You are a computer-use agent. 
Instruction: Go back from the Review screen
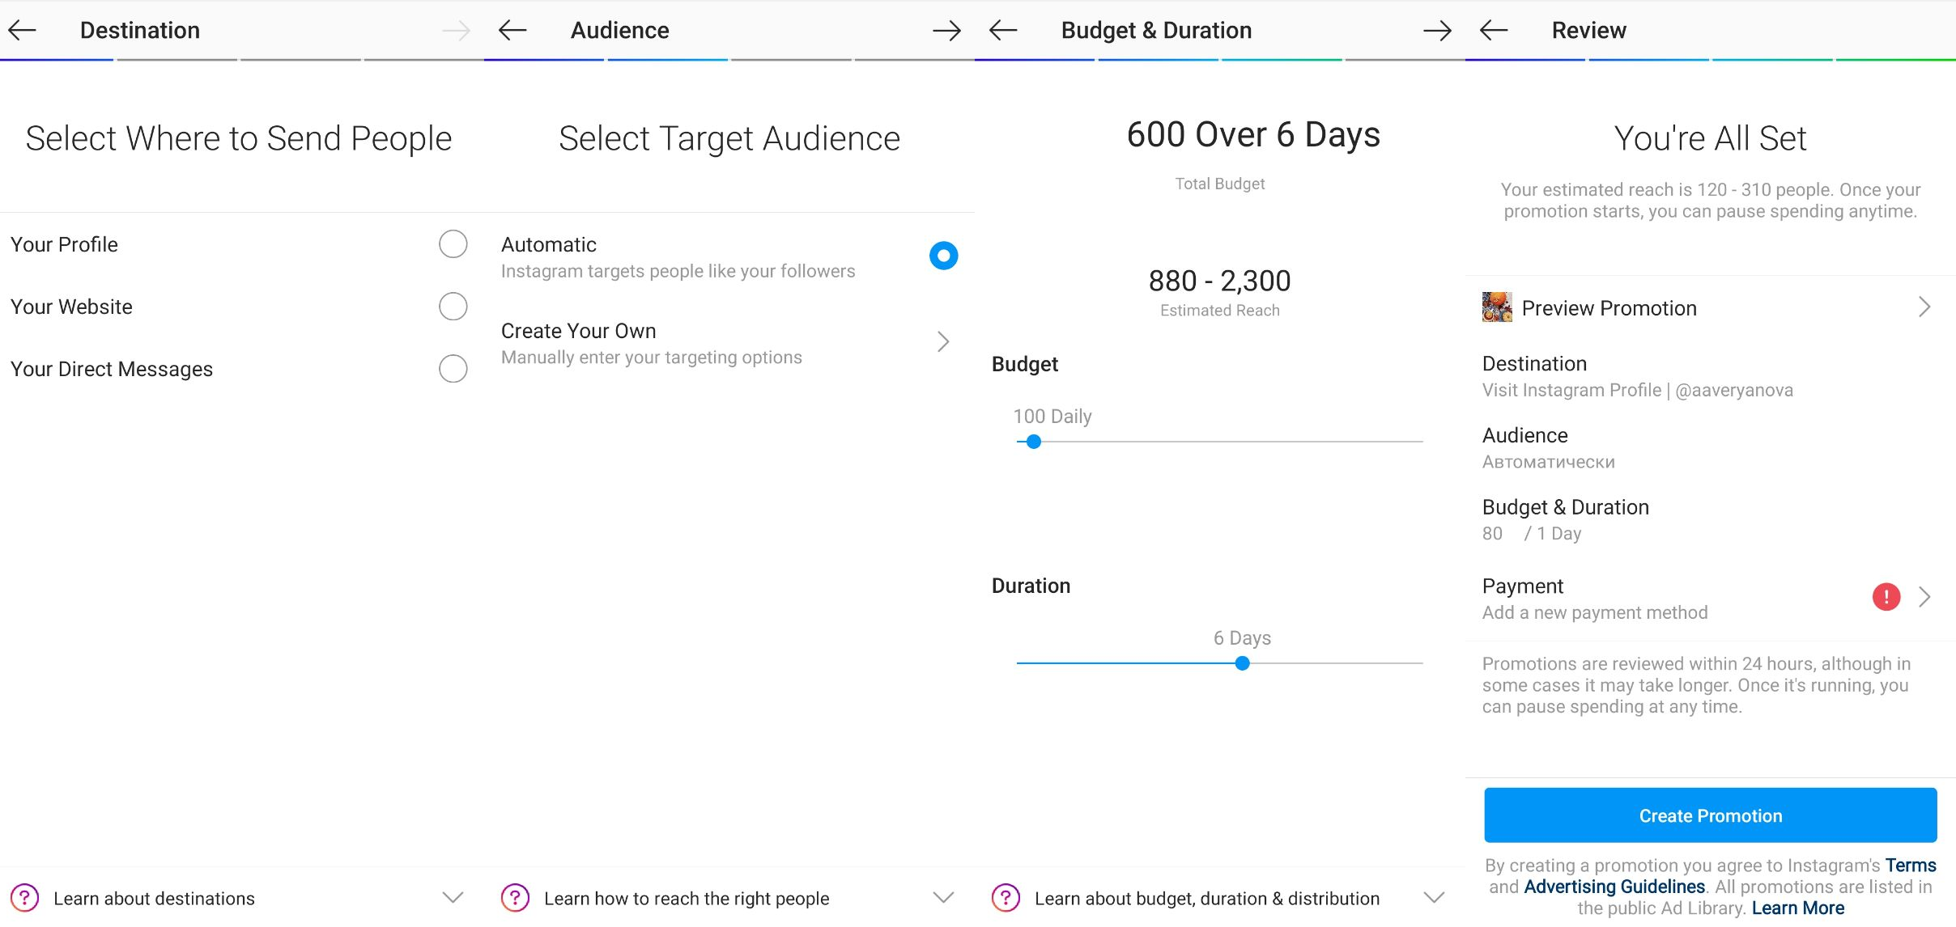tap(1494, 31)
